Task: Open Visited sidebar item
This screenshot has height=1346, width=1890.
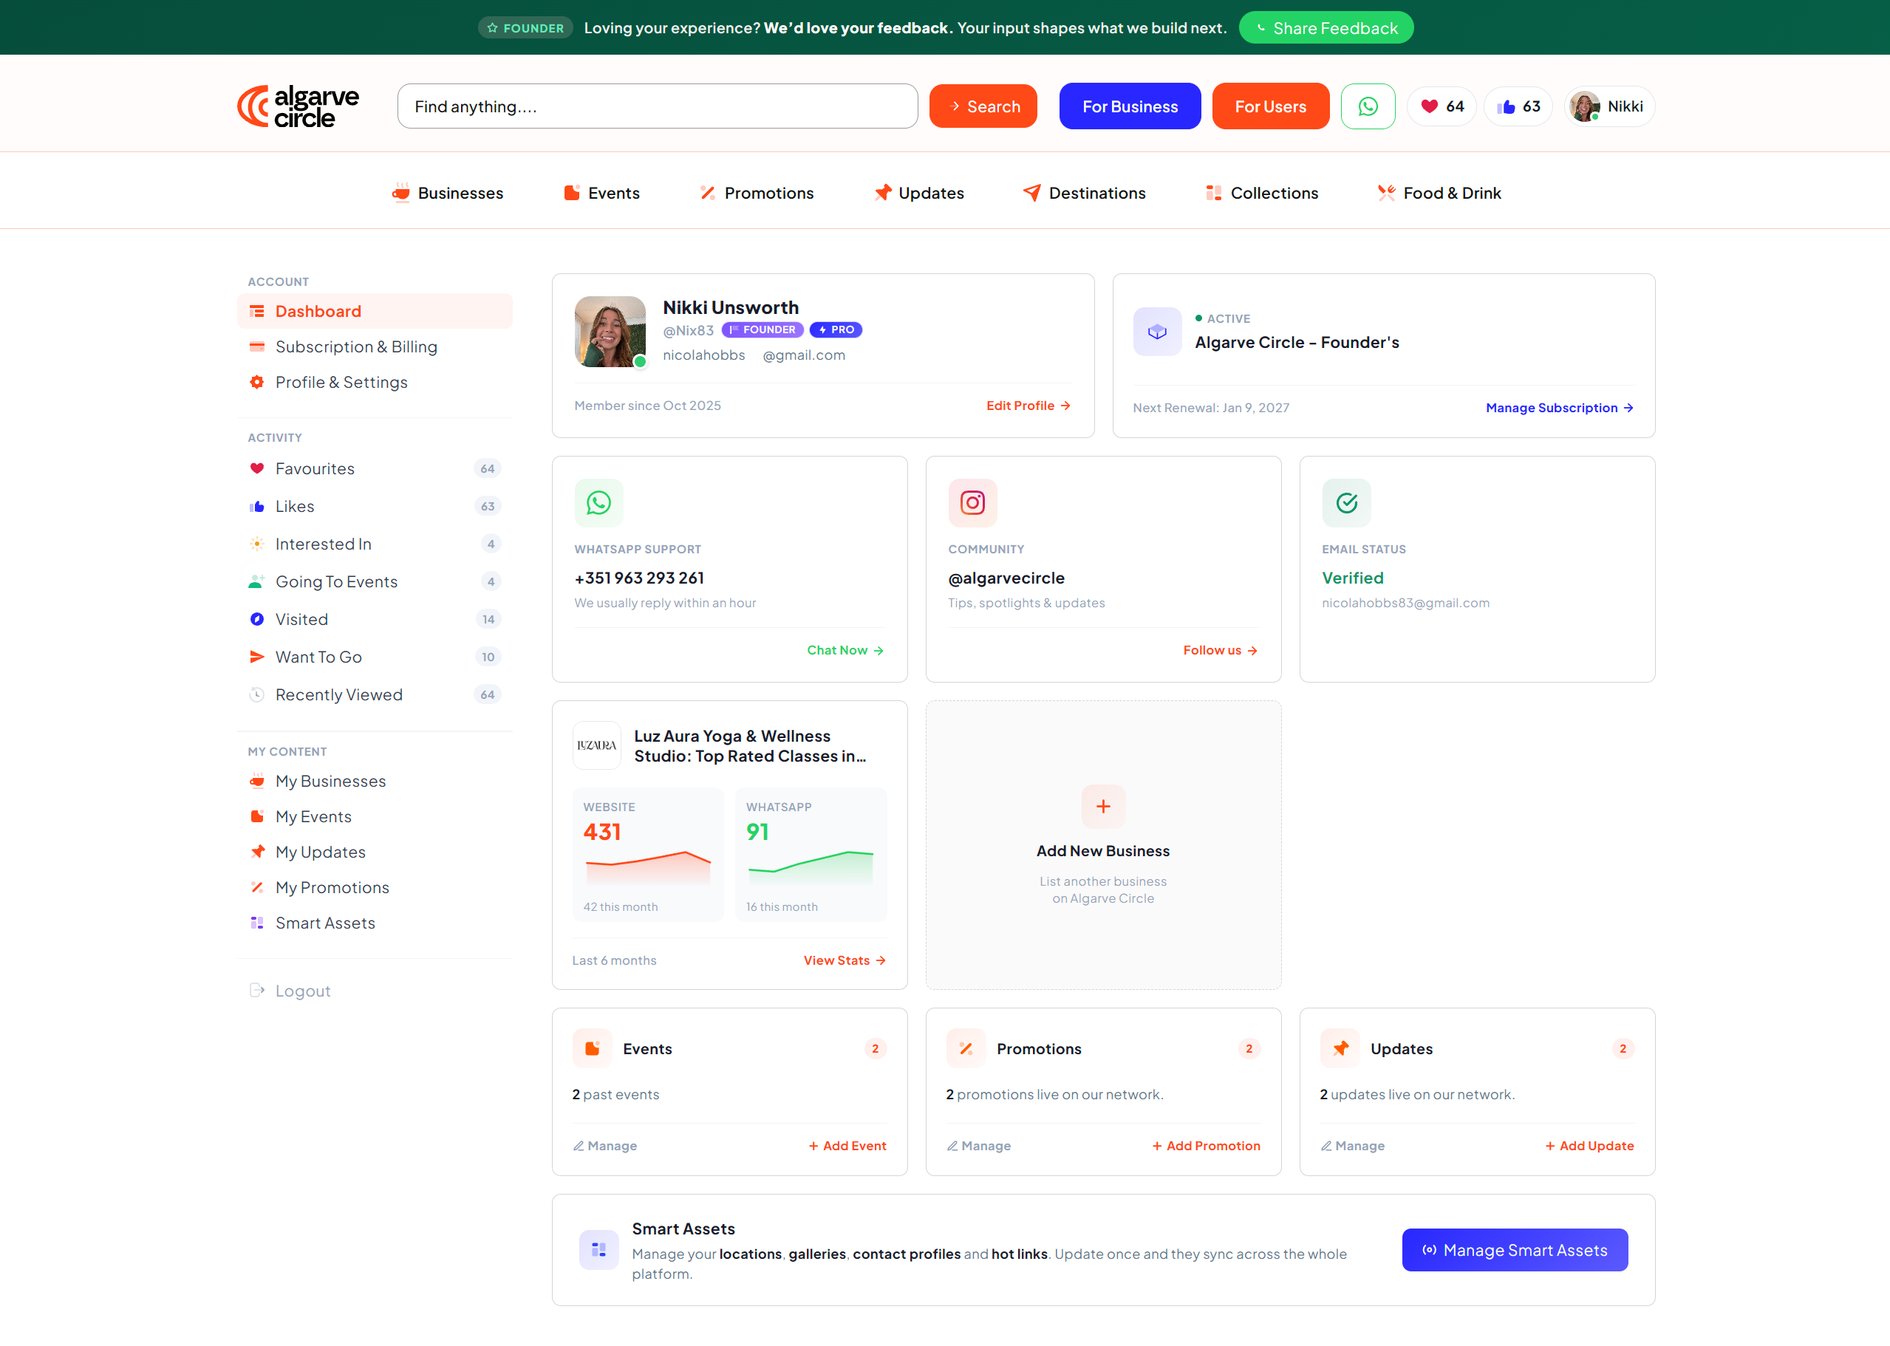Action: 375,619
